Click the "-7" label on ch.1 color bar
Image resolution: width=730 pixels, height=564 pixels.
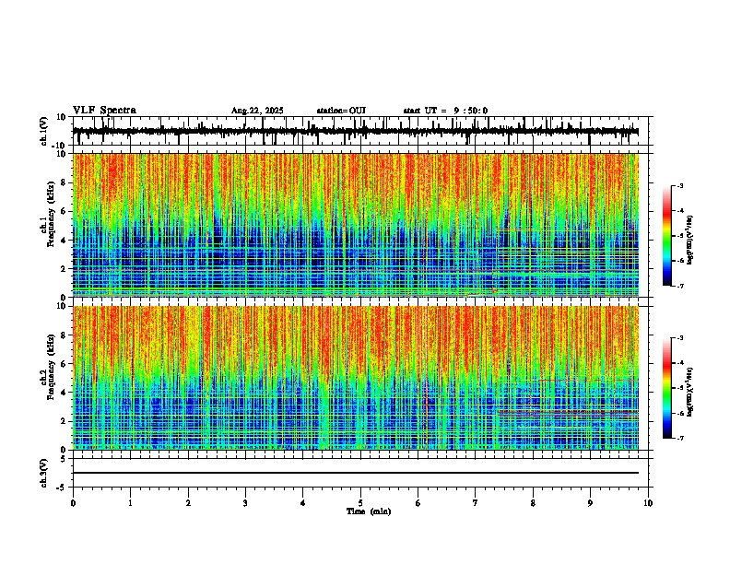pos(680,286)
